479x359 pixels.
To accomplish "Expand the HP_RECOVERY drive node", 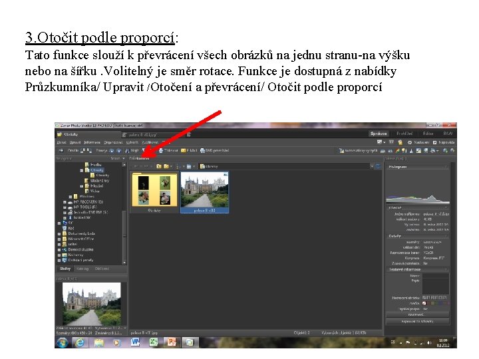I will 65,202.
